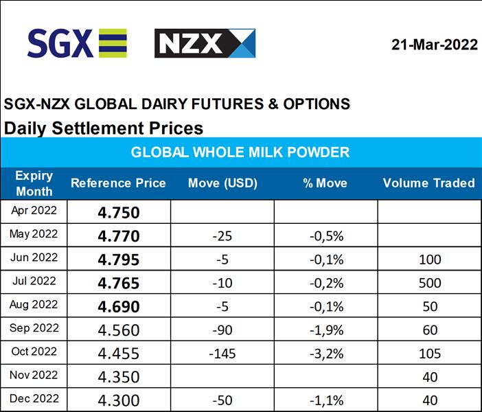Click the Dec 2022 reference price 4.300
The width and height of the screenshot is (482, 412).
point(119,400)
